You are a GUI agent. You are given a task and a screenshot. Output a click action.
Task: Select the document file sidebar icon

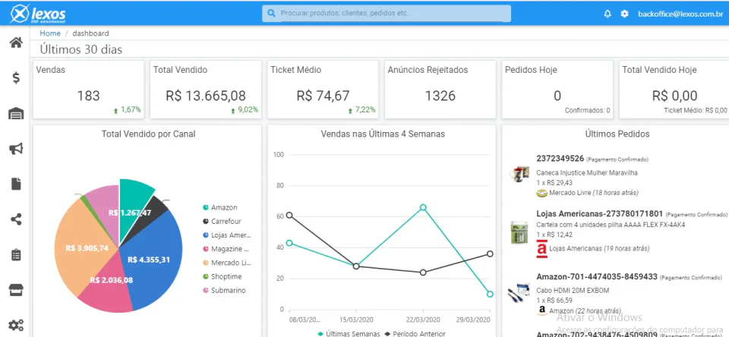16,184
